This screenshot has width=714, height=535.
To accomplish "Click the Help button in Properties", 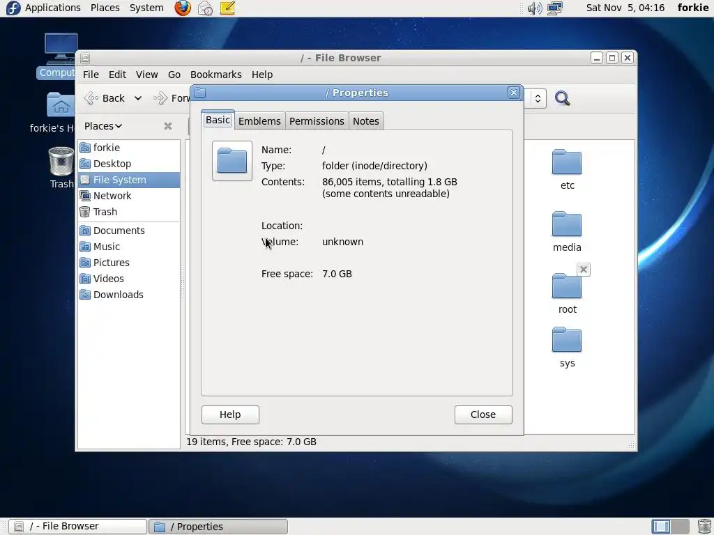I will [230, 414].
